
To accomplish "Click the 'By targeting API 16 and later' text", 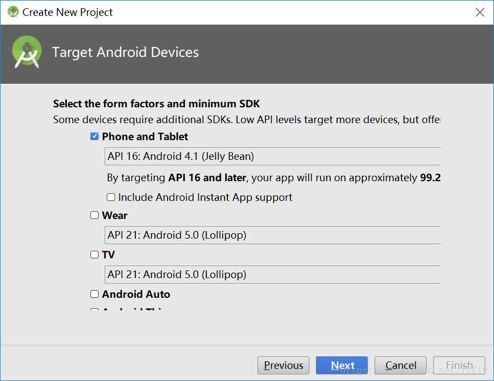I will point(274,177).
